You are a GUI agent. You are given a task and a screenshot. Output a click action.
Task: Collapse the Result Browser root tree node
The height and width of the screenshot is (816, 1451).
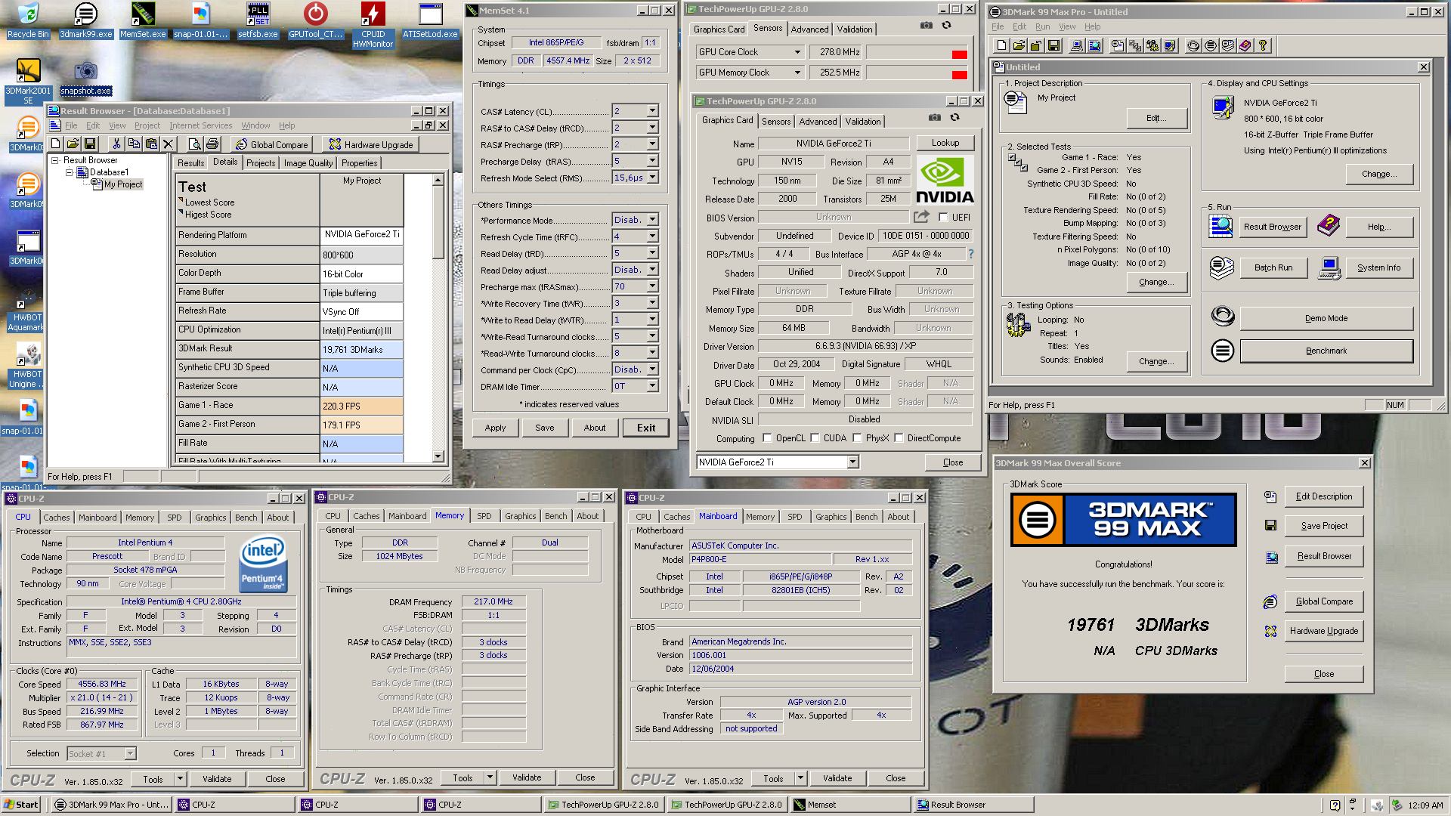click(55, 160)
